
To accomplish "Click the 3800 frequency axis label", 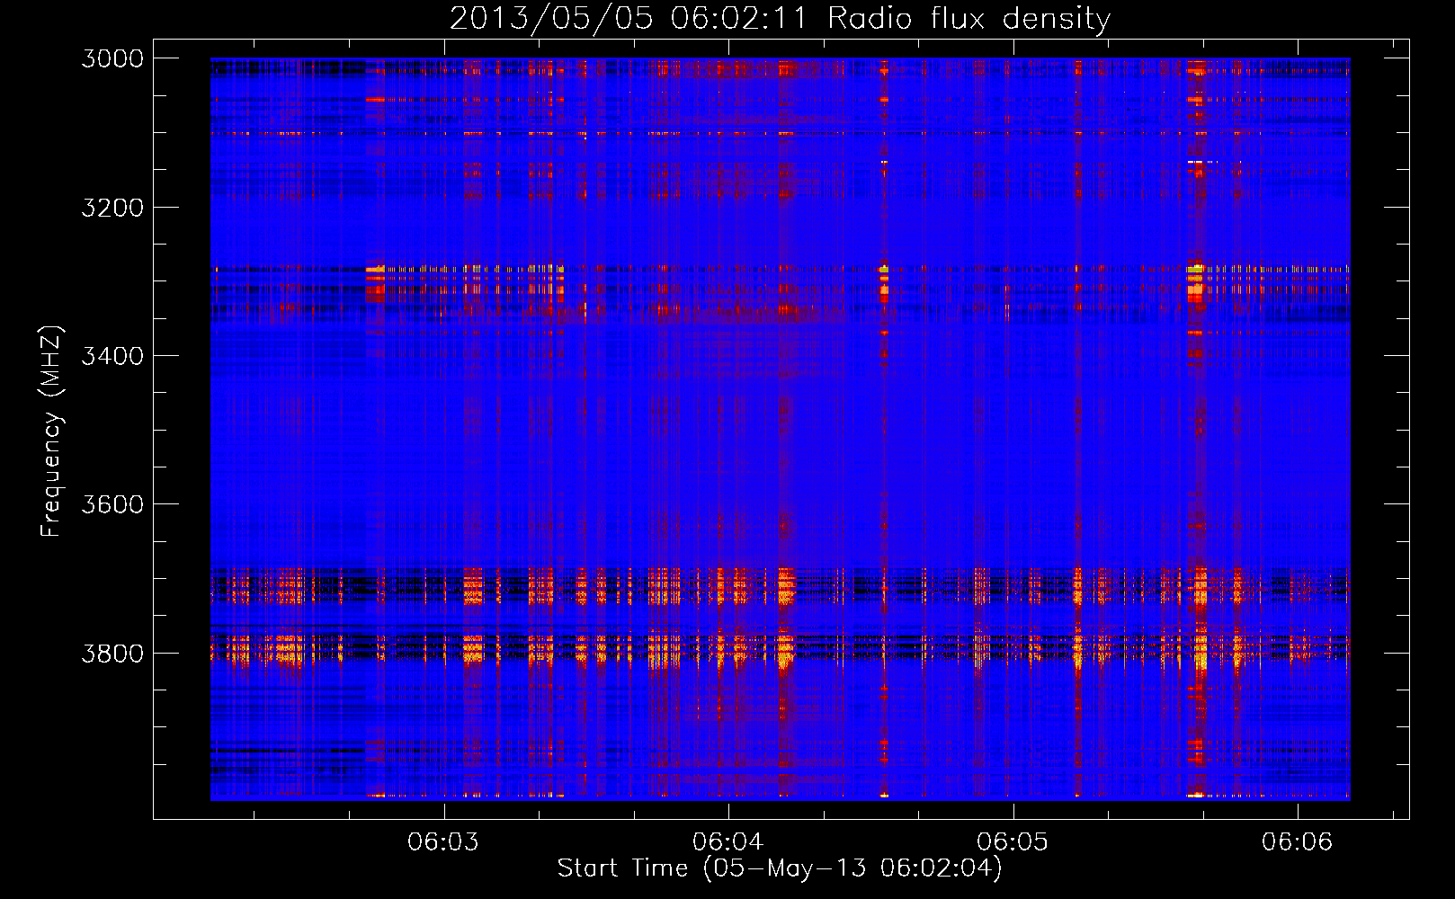I will (x=112, y=653).
